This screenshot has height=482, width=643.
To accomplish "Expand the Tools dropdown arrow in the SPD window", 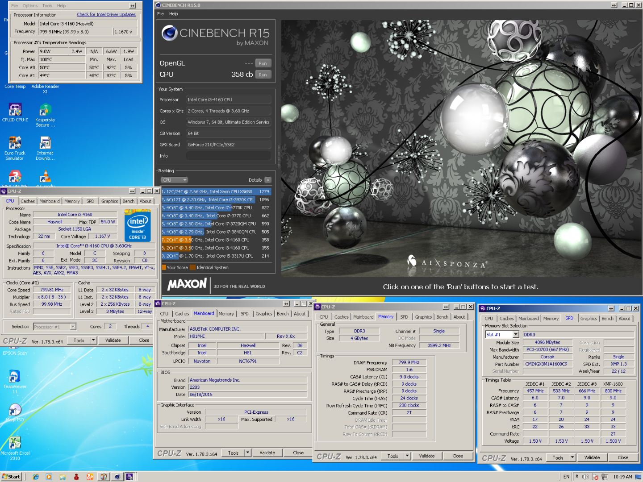I will 572,457.
